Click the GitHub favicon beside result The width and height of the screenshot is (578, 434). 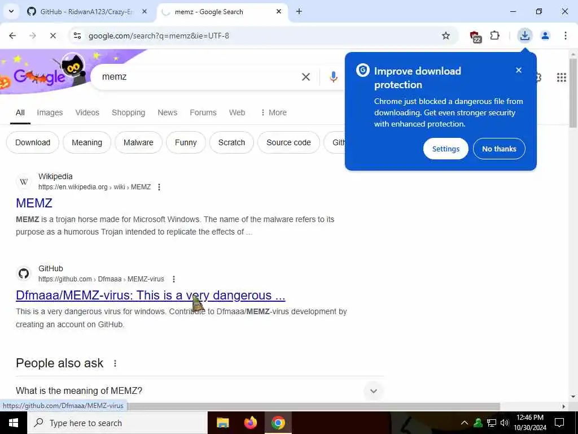click(x=24, y=274)
